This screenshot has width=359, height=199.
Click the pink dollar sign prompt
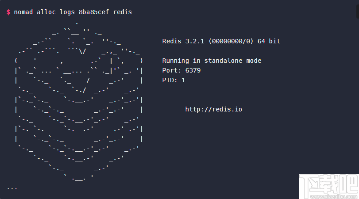tap(8, 12)
